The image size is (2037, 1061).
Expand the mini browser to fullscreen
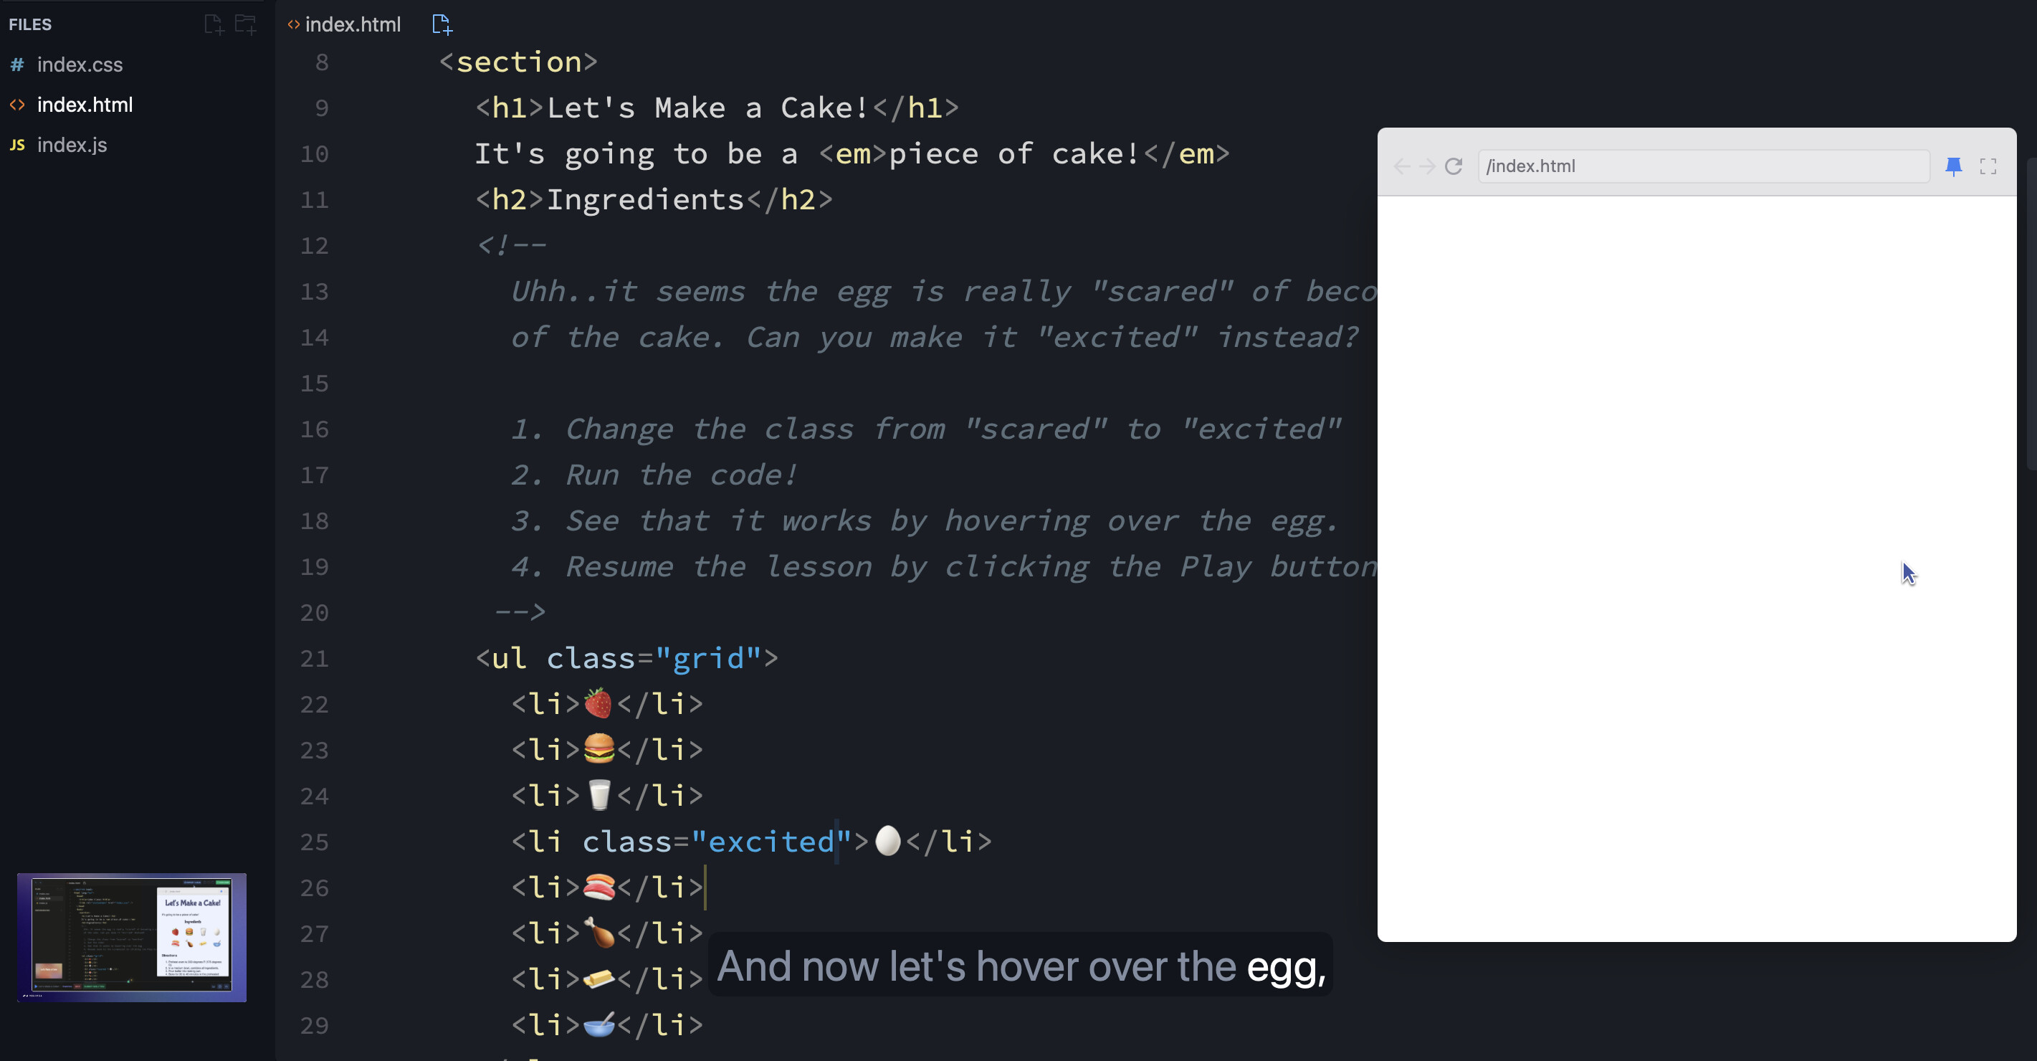pos(1988,166)
